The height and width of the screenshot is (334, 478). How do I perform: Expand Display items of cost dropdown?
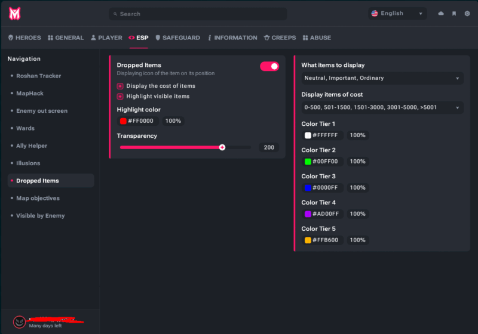click(382, 108)
